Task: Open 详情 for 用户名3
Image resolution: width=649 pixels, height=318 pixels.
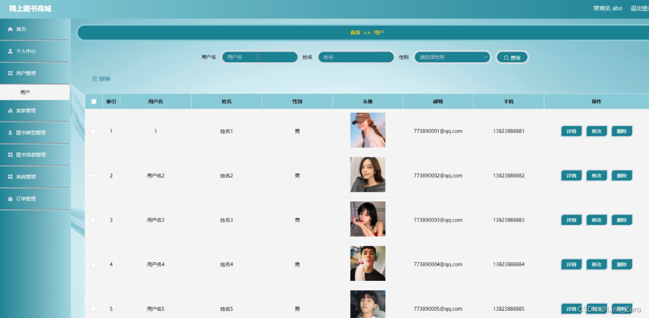Action: 571,220
